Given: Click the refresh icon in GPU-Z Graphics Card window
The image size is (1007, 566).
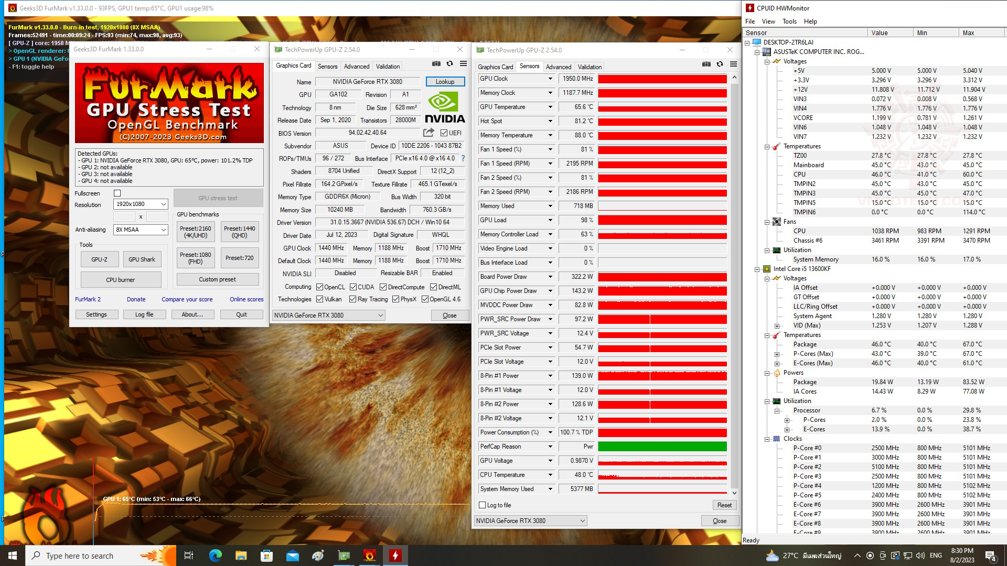Looking at the screenshot, I should point(449,63).
